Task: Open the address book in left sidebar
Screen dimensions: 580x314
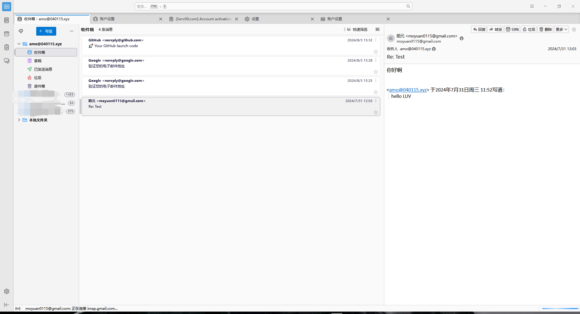Action: point(7,20)
